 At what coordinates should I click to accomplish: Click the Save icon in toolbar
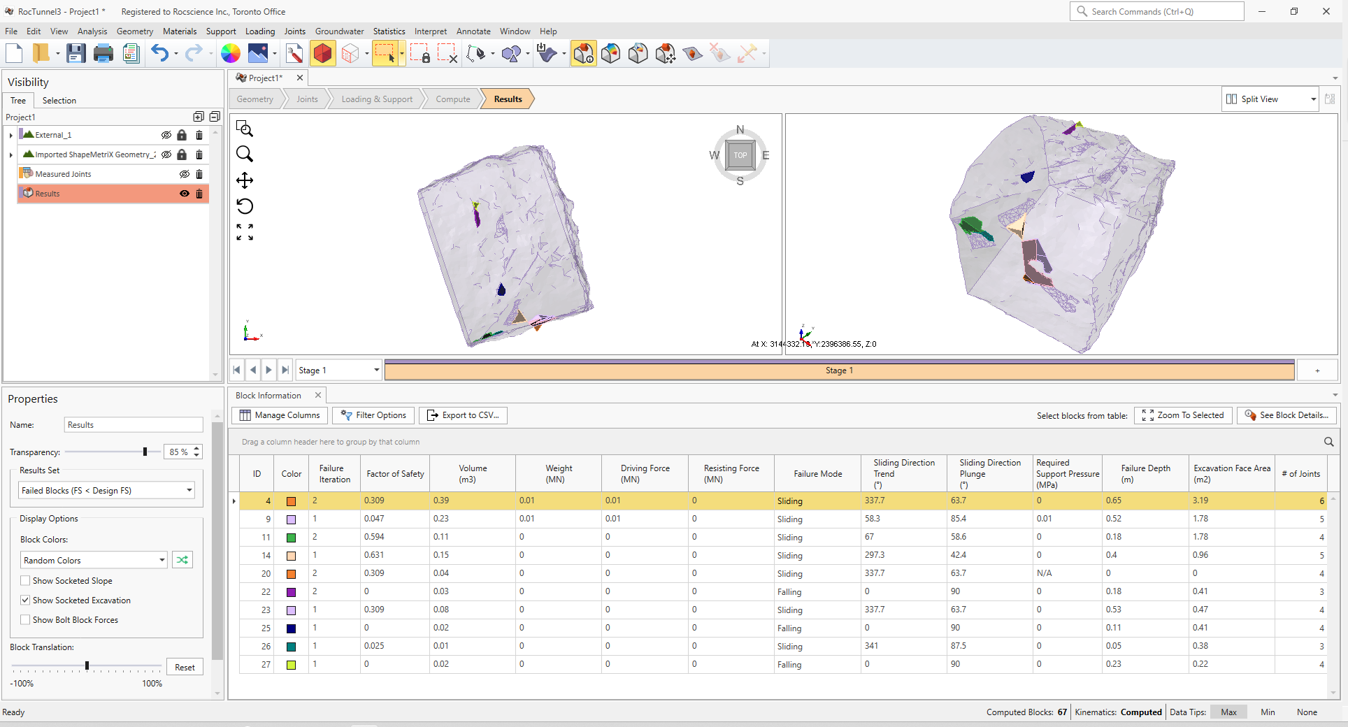coord(76,53)
